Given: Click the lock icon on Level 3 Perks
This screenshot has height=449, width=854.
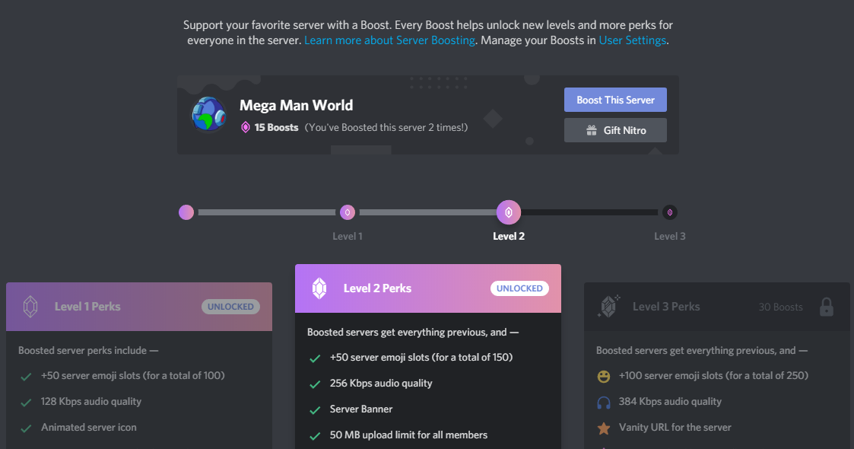Looking at the screenshot, I should pos(827,307).
